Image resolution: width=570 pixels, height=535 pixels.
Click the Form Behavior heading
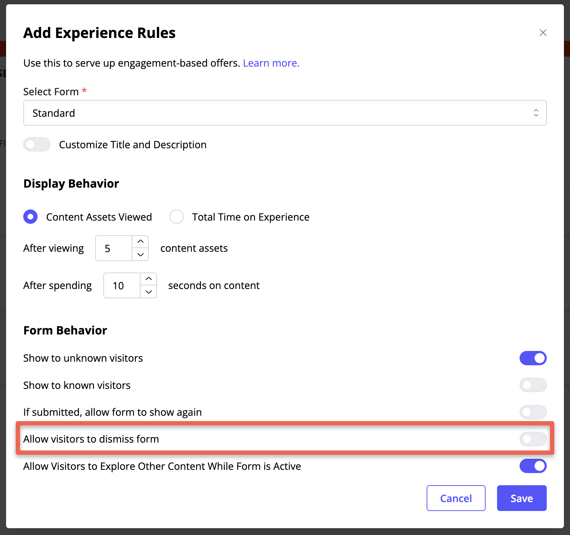(x=65, y=330)
